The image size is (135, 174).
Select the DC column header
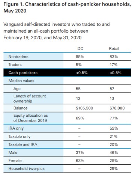tap(80, 49)
